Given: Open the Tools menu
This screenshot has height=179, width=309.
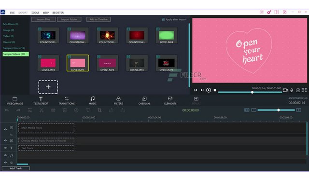Looking at the screenshot, I should pyautogui.click(x=35, y=13).
